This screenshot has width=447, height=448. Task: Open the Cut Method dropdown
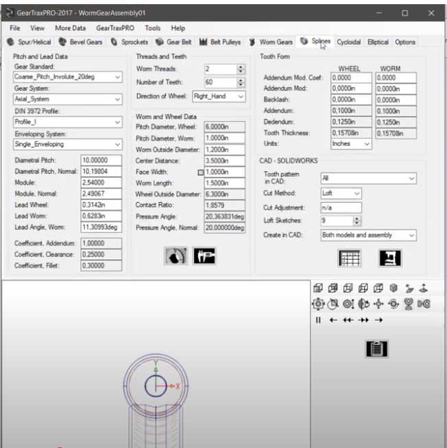341,193
